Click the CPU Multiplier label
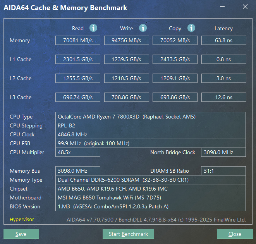256x244 pixels. [27, 152]
